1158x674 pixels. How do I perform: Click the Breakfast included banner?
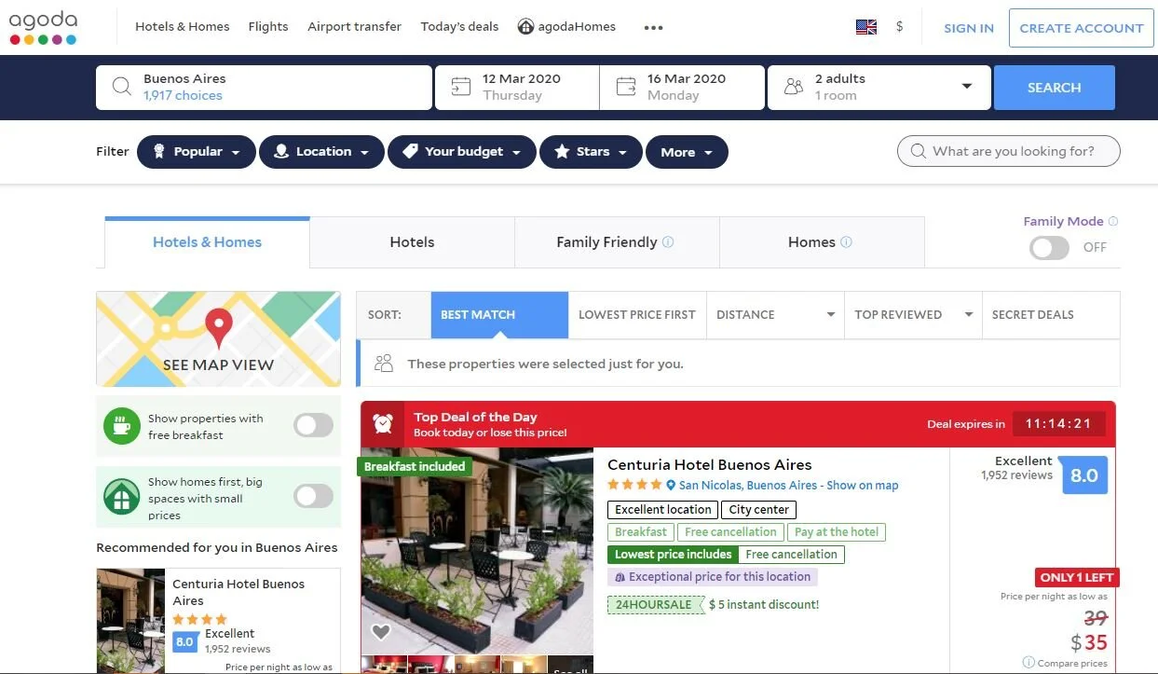tap(415, 467)
